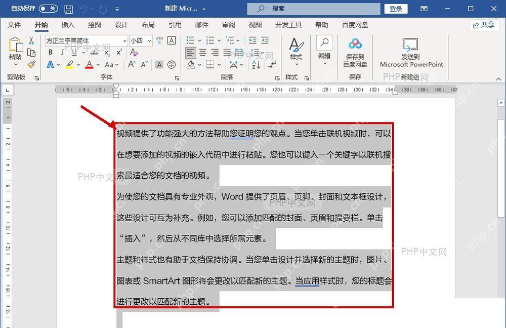Image resolution: width=506 pixels, height=328 pixels.
Task: Collapse the ribbon chevron
Action: tap(498, 78)
